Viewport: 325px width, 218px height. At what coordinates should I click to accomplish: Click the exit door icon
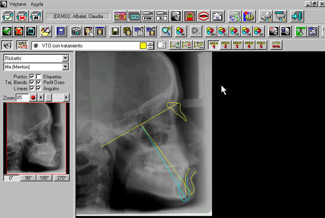(x=297, y=16)
